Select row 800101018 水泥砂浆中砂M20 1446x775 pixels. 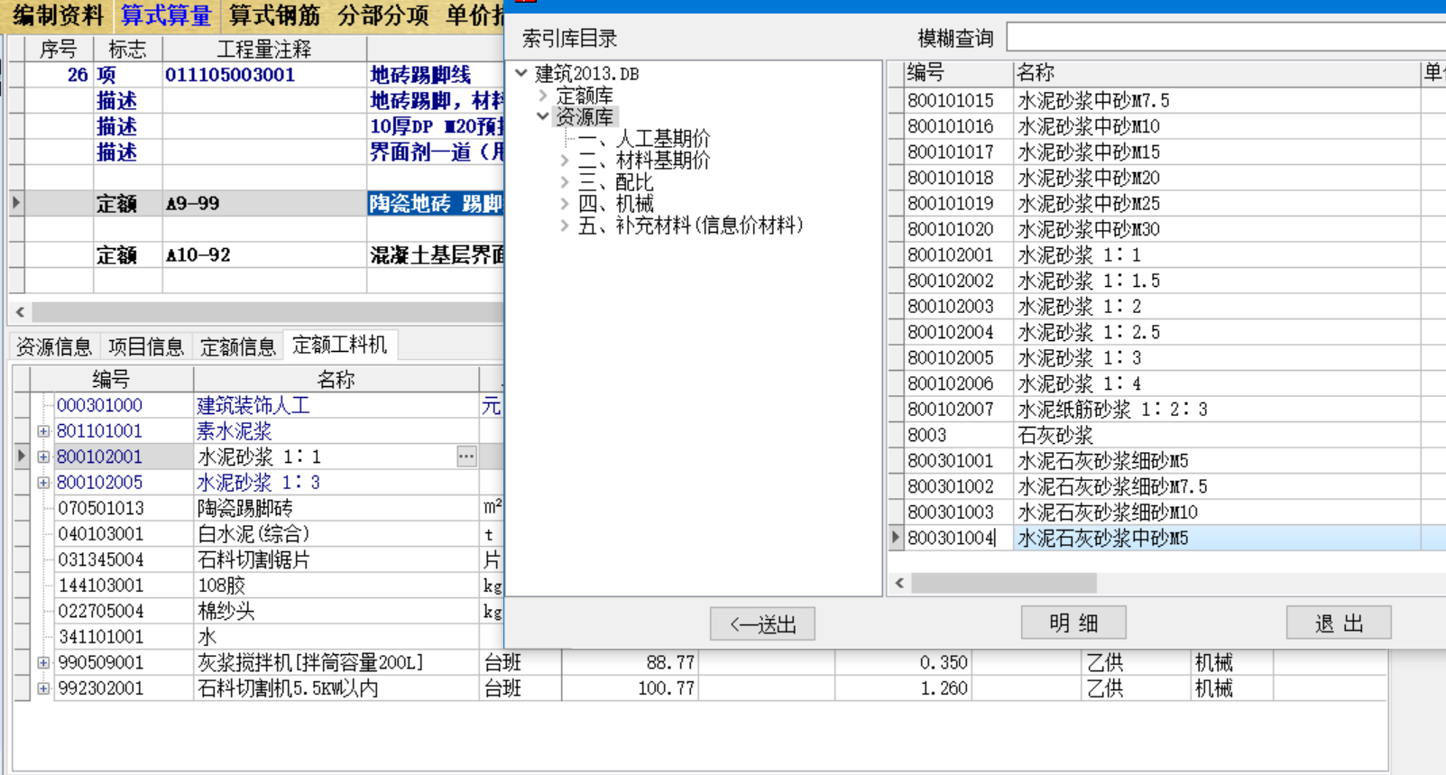[x=1166, y=178]
